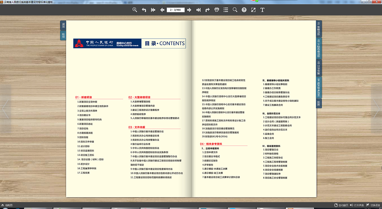Click entry 1.中国人民银行基本建设管理办法
382x209 pixels.
147,131
